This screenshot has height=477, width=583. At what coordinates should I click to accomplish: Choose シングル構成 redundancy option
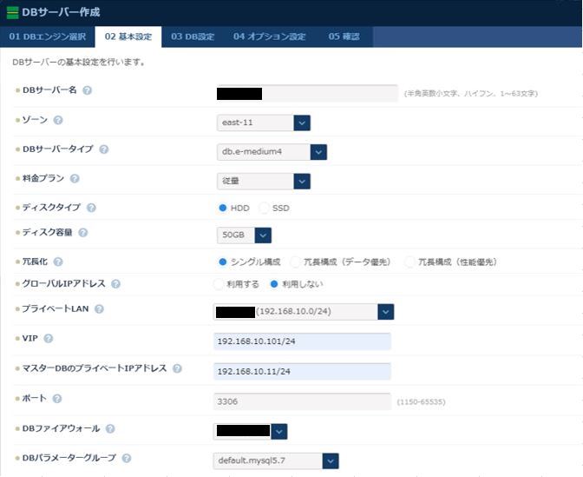(x=222, y=262)
